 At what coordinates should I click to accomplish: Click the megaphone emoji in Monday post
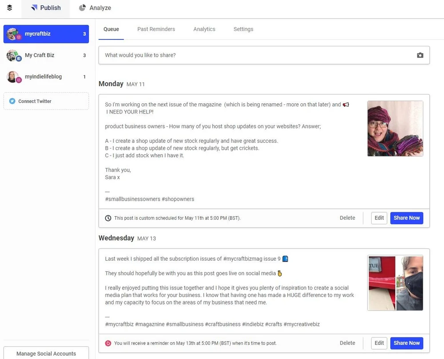click(x=346, y=105)
